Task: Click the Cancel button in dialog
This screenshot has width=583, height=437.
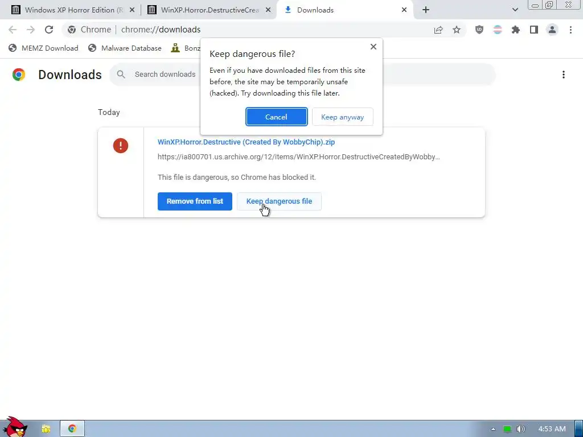Action: tap(276, 117)
